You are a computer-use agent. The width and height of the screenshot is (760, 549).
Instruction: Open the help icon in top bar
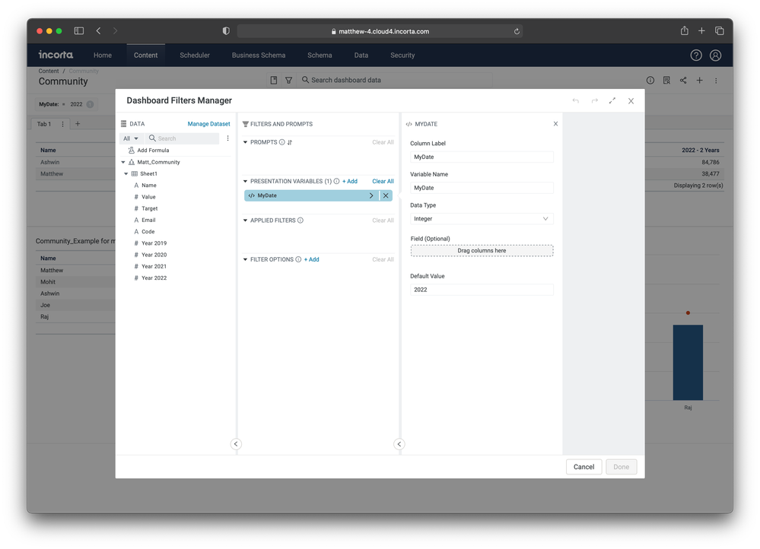pos(696,56)
